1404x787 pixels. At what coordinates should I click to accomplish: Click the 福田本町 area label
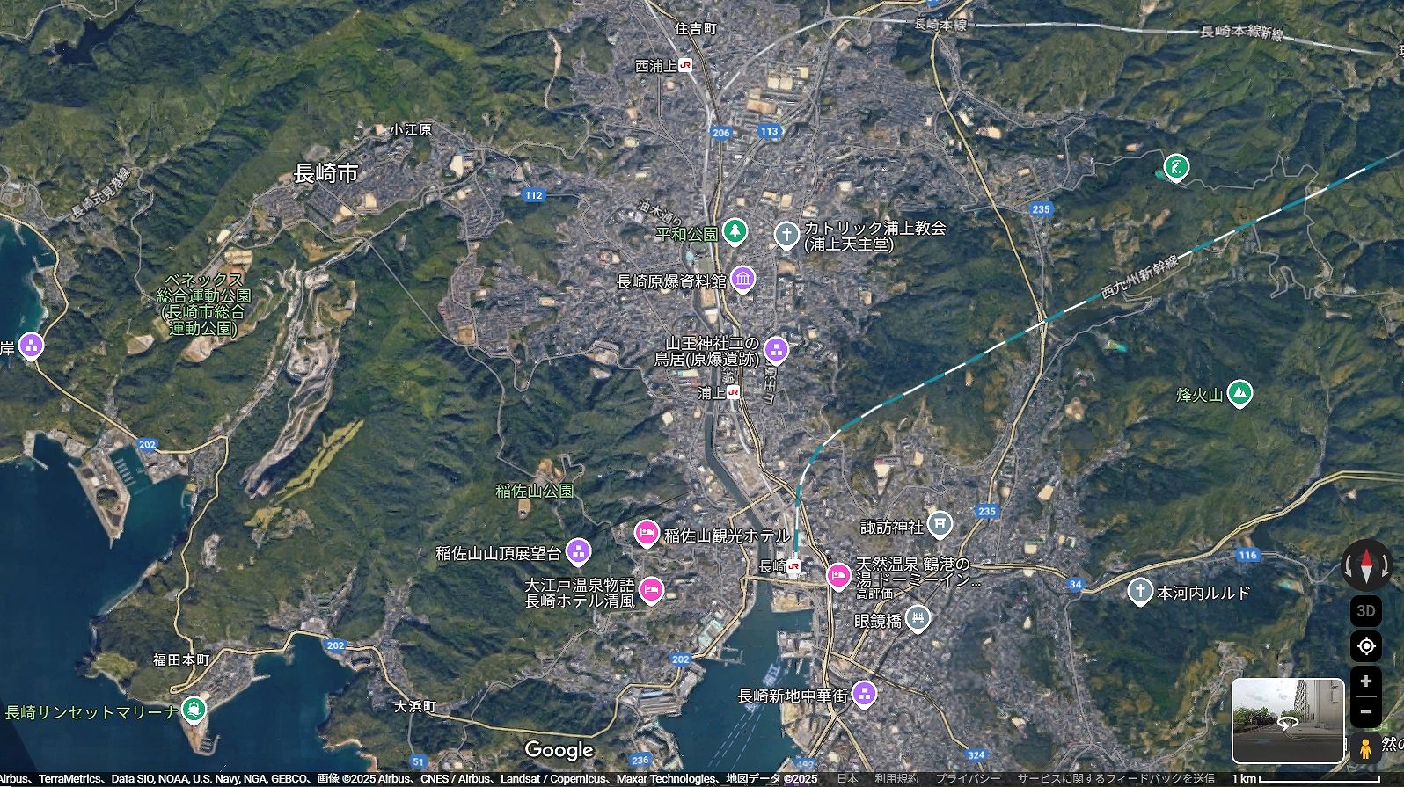pyautogui.click(x=181, y=659)
